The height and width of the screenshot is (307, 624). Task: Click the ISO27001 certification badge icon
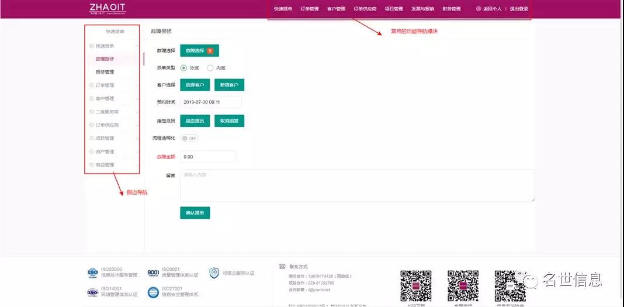pos(153,292)
